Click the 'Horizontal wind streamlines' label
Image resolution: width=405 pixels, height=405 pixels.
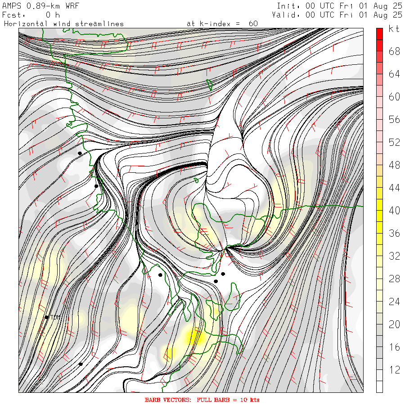pos(64,24)
